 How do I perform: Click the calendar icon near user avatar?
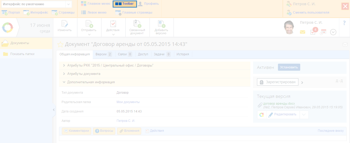pyautogui.click(x=323, y=32)
